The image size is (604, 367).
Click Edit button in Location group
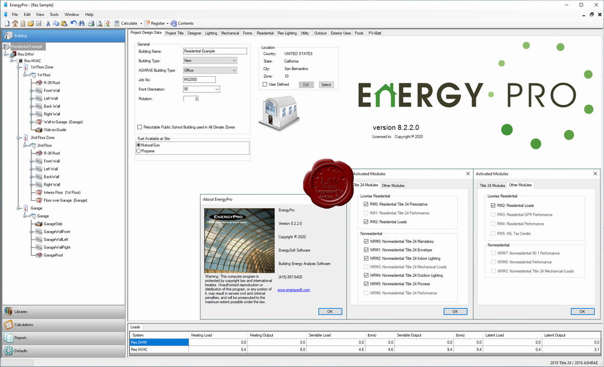306,85
